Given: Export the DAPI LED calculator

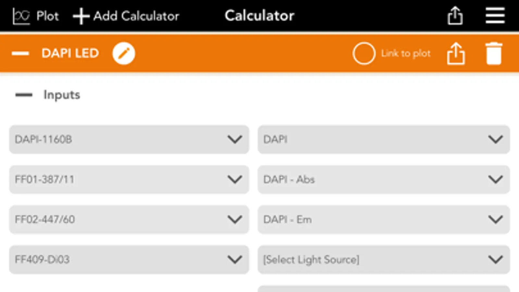Looking at the screenshot, I should click(456, 54).
